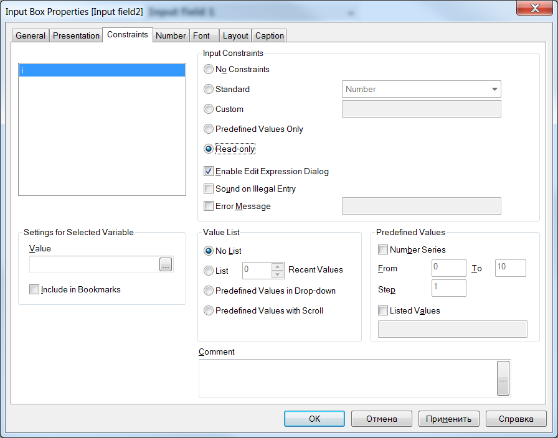Viewport: 558px width, 438px height.
Task: Check Include in Bookmarks option
Action: 34,289
